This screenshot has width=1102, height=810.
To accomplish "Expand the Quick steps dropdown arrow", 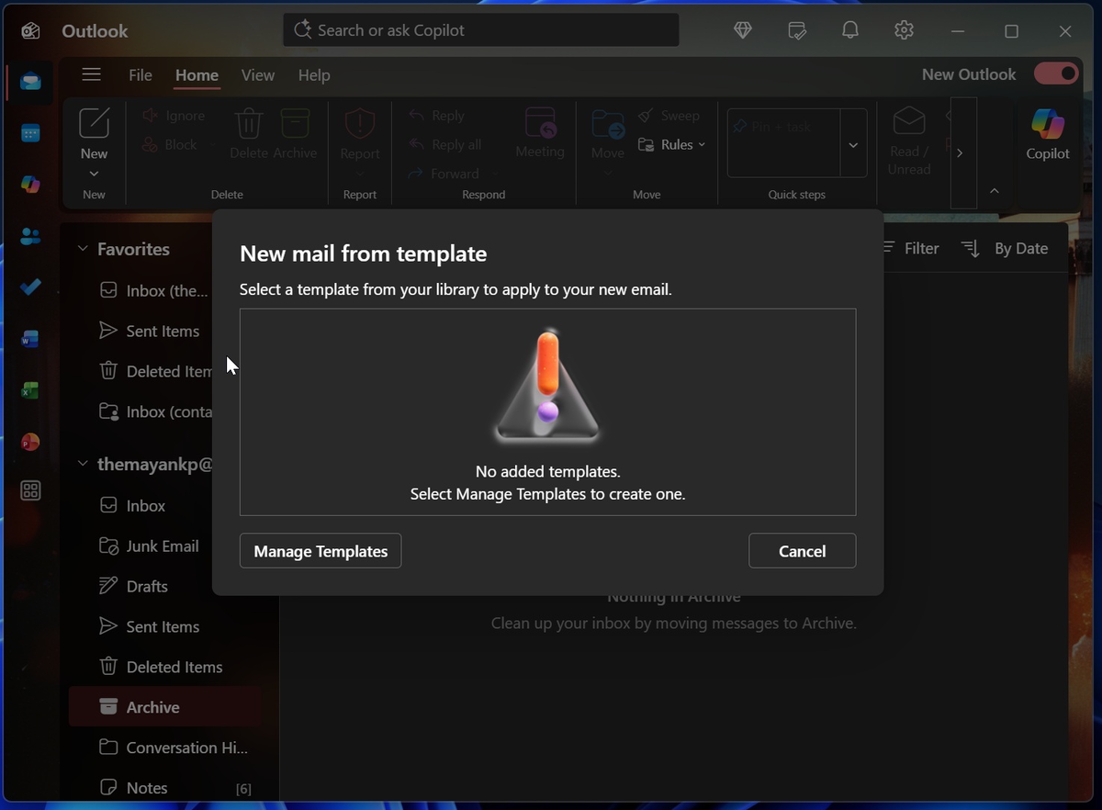I will click(853, 144).
